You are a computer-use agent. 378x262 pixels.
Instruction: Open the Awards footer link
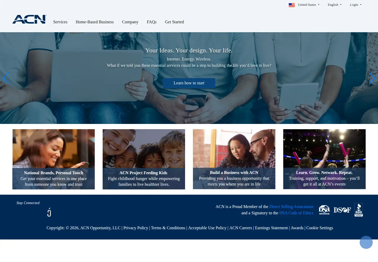(297, 228)
